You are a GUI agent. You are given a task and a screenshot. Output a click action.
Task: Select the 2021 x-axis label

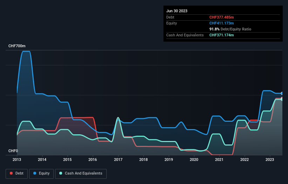219,160
